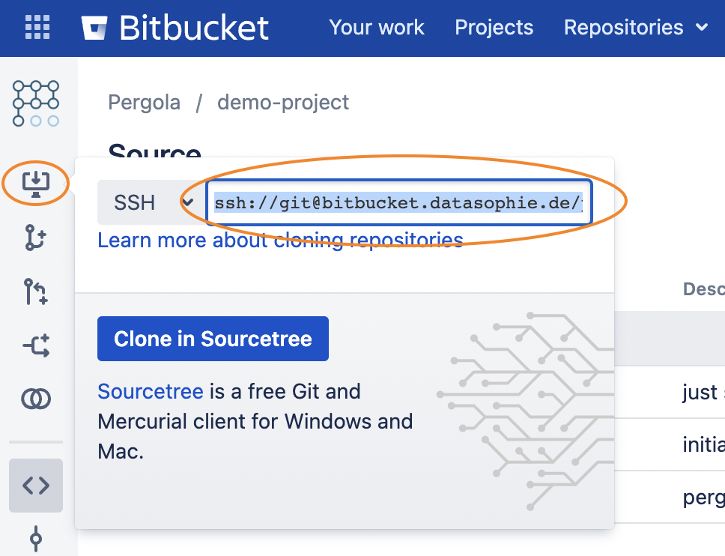Open the Your work menu item
The image size is (725, 556).
click(x=377, y=28)
